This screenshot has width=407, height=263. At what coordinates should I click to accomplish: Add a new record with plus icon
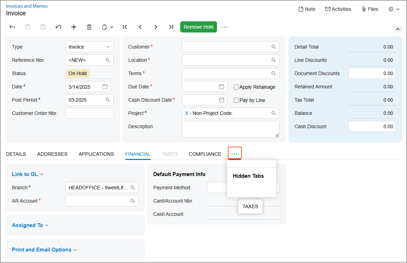point(74,27)
